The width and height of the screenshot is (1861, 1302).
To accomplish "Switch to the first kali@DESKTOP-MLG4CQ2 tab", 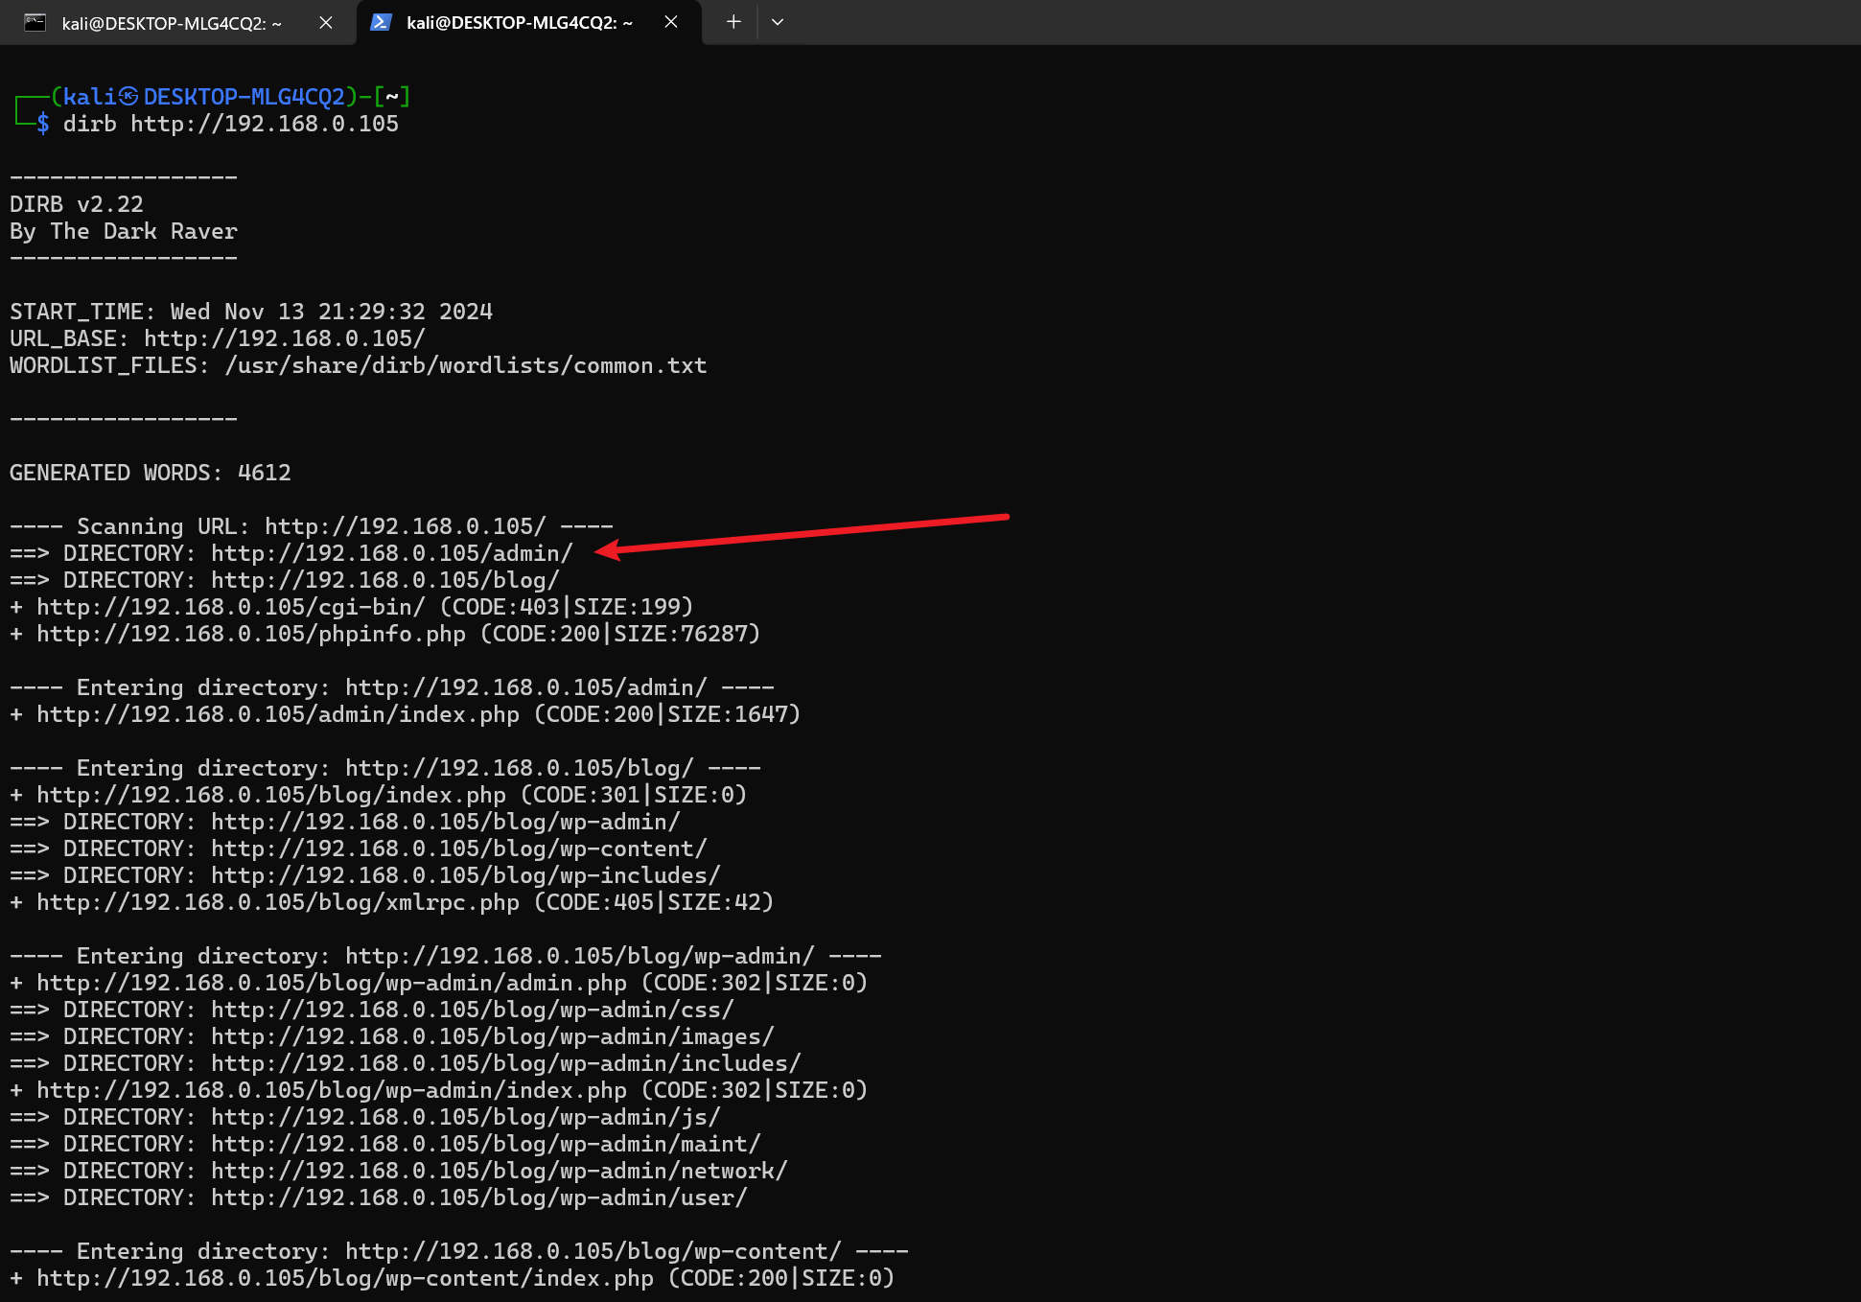I will (x=172, y=23).
